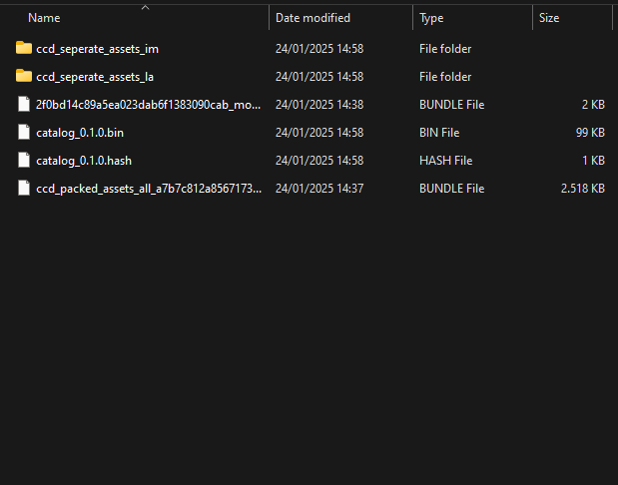Select the catalog_0.1.0.hash file name

[82, 160]
